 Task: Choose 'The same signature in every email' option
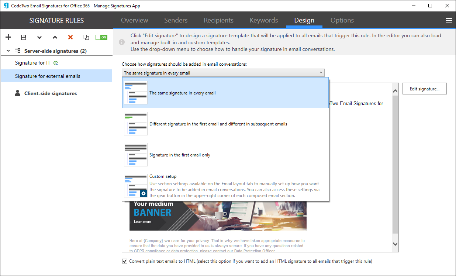225,93
